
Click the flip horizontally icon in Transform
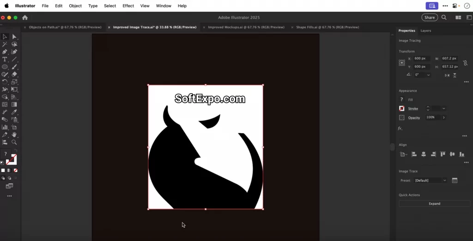pos(446,75)
